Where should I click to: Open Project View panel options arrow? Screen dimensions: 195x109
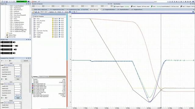point(27,4)
